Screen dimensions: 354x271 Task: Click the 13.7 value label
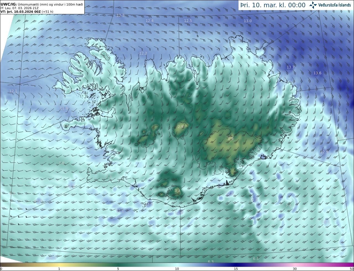pos(291,67)
